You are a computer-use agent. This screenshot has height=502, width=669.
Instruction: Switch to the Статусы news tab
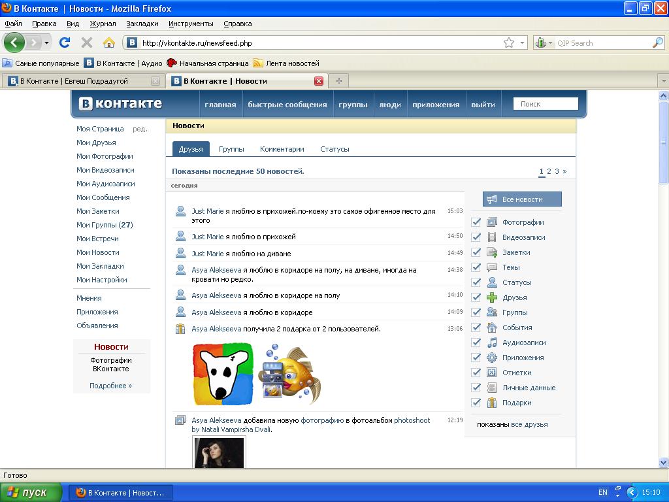334,149
